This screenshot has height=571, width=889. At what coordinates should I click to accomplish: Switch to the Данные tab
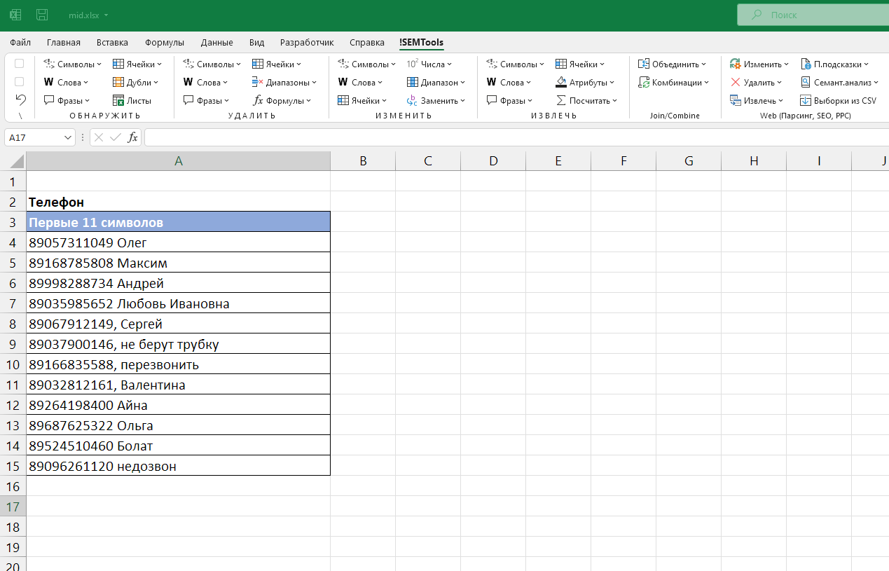click(217, 42)
